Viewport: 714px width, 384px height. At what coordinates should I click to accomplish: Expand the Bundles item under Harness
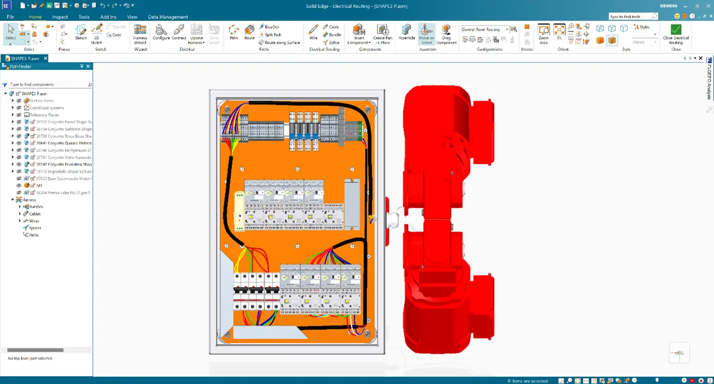[x=19, y=206]
